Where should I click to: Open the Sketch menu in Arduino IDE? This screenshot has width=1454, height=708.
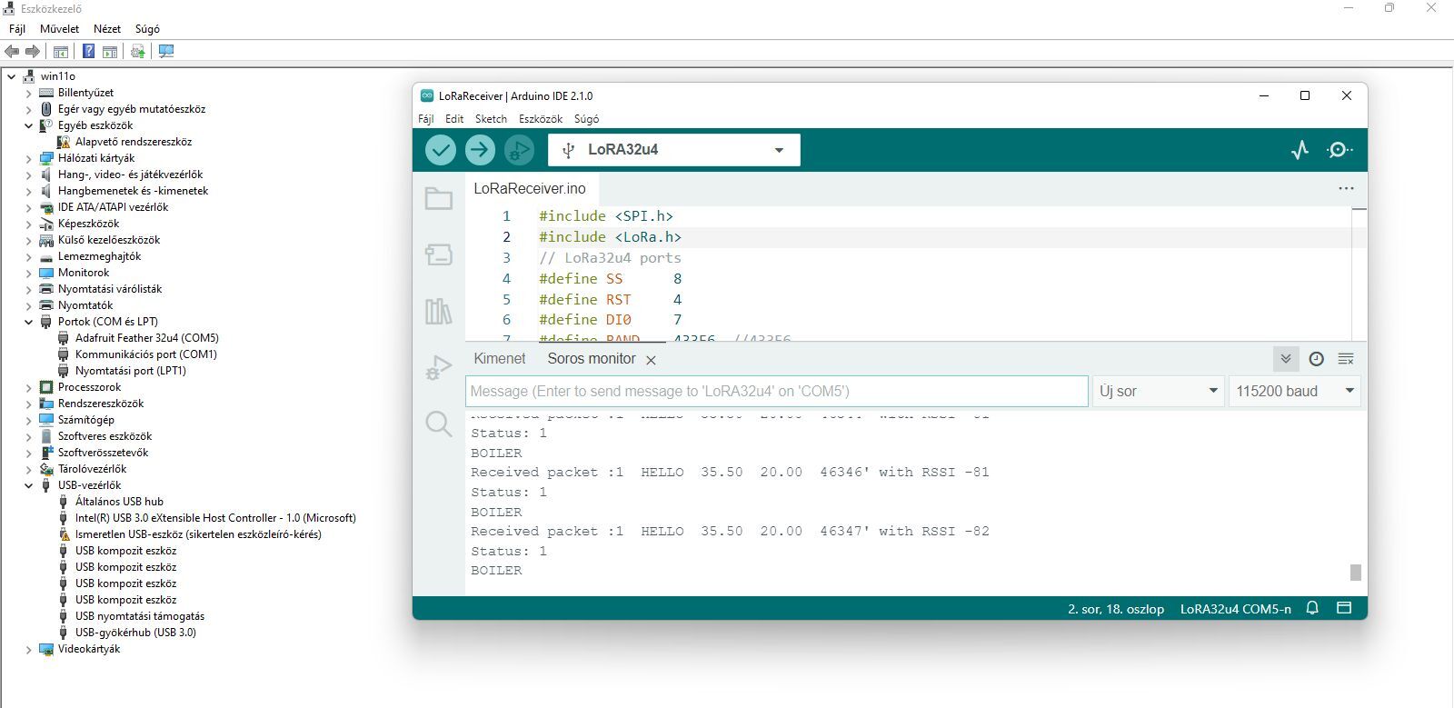(x=491, y=119)
